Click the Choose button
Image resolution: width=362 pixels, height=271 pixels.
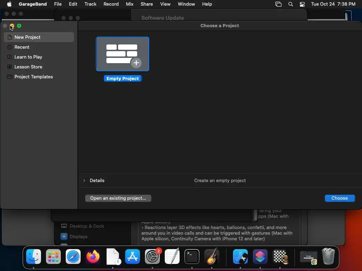tap(340, 198)
